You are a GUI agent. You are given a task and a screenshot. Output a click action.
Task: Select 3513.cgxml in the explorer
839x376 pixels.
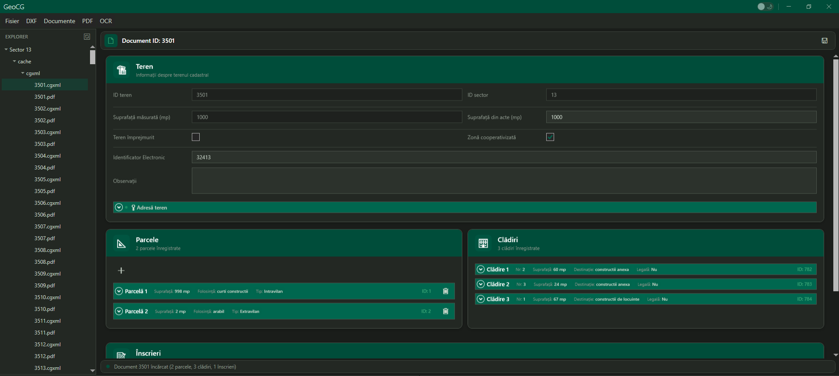click(48, 368)
